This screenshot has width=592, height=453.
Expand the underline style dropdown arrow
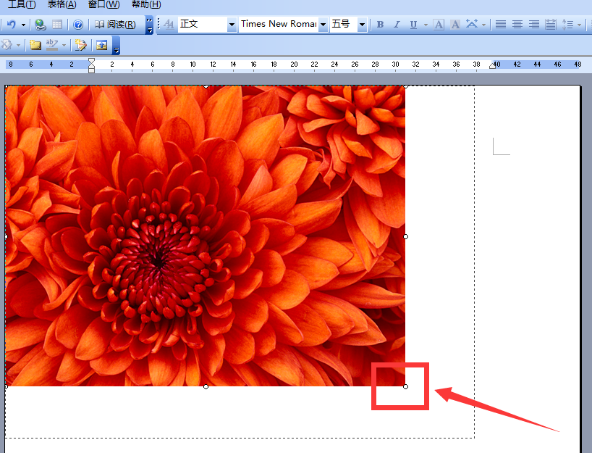(x=426, y=25)
